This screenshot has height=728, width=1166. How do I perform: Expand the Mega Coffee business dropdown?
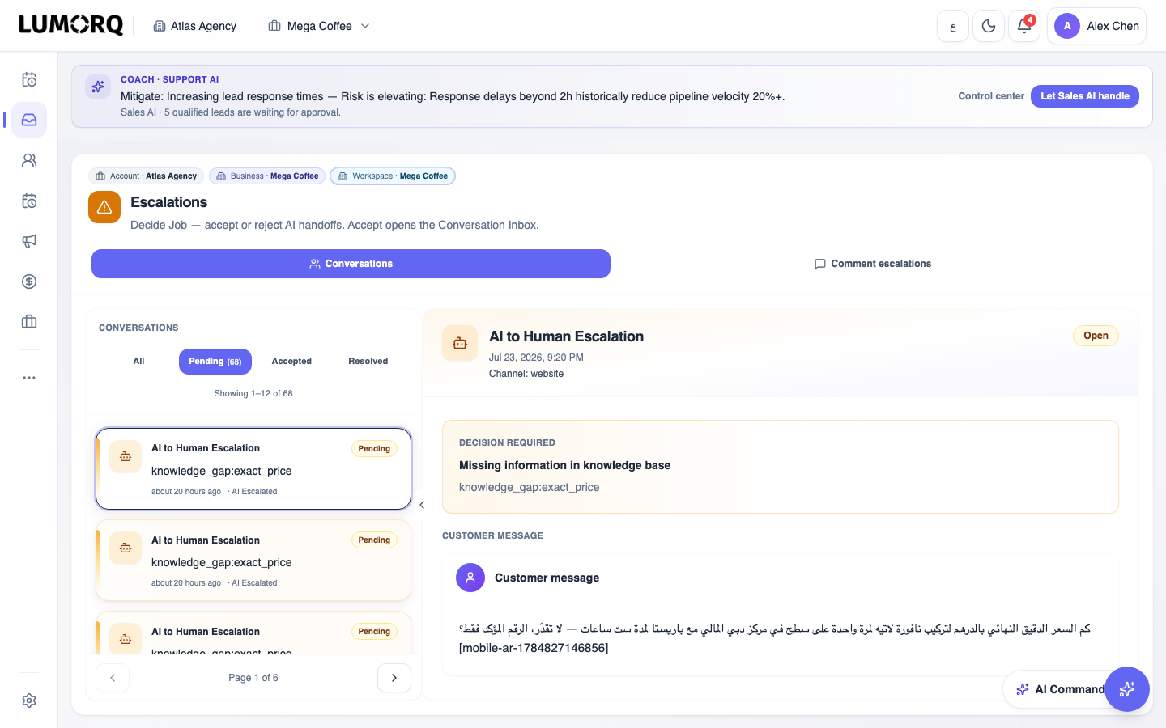[x=319, y=26]
